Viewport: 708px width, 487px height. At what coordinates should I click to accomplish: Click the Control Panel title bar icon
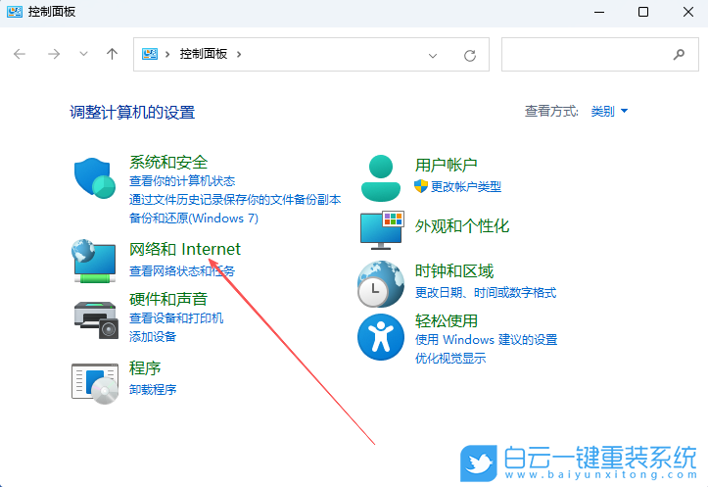coord(15,12)
